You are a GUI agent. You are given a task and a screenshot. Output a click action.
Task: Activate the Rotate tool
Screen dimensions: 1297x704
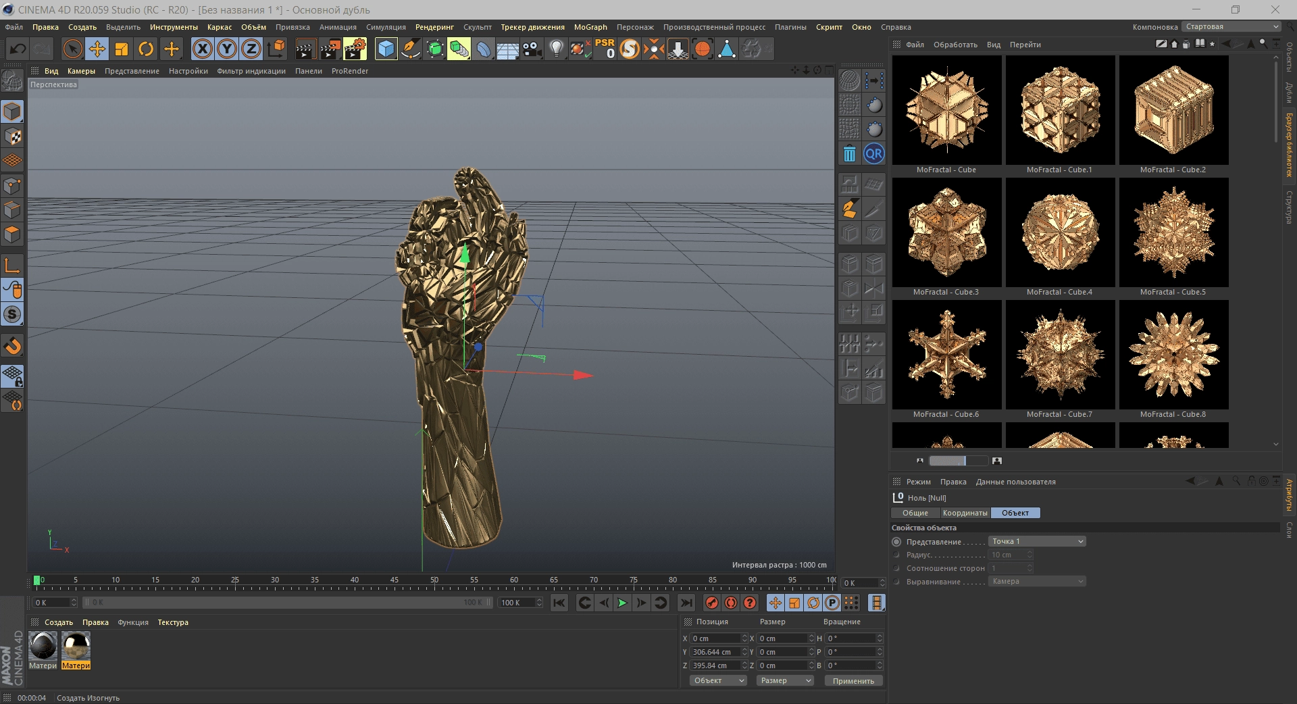point(146,49)
